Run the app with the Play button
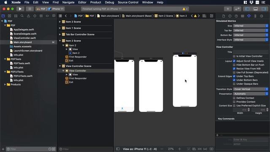270x152 pixels. [x=20, y=9]
